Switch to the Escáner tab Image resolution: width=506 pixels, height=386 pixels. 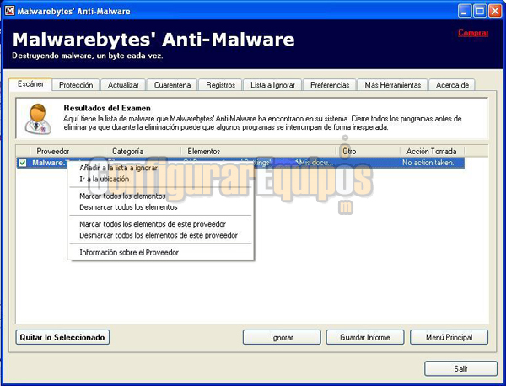pos(30,84)
